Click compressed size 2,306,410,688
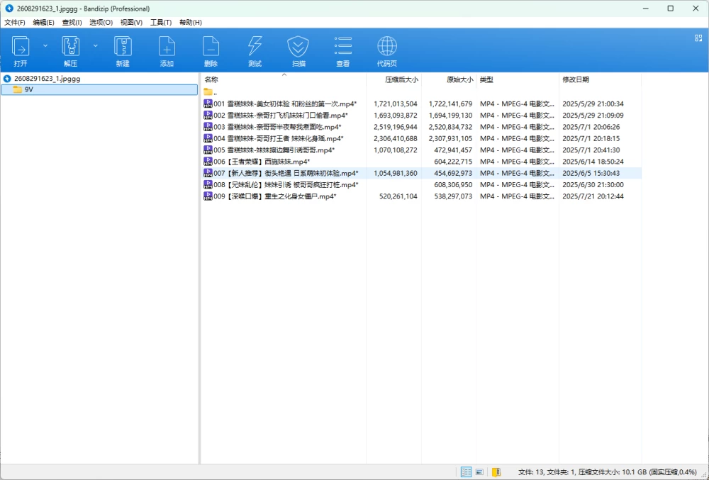Image resolution: width=709 pixels, height=480 pixels. (x=395, y=138)
